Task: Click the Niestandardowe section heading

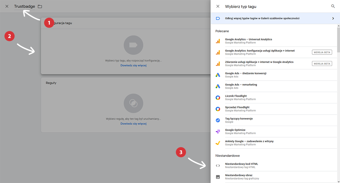Action: pyautogui.click(x=228, y=156)
